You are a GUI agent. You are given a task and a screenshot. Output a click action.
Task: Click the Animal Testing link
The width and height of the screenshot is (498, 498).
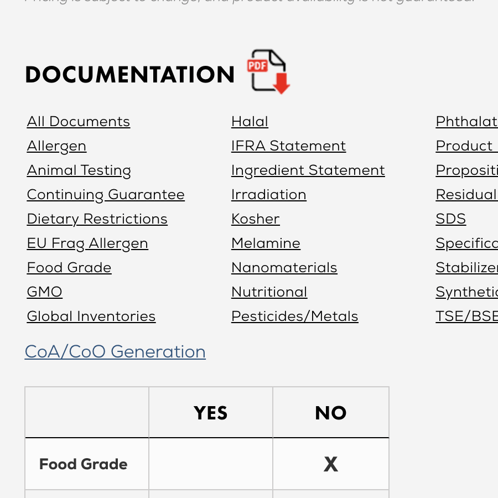79,170
